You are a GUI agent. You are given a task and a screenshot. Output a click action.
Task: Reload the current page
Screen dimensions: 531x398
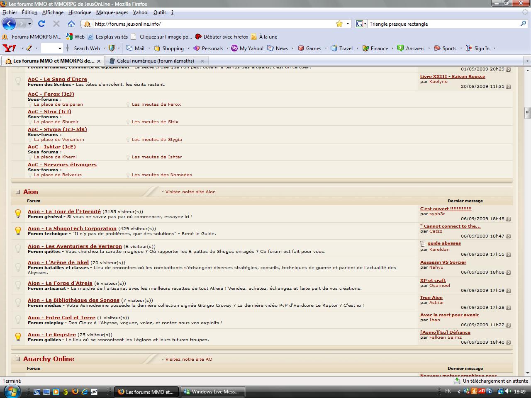[x=41, y=24]
